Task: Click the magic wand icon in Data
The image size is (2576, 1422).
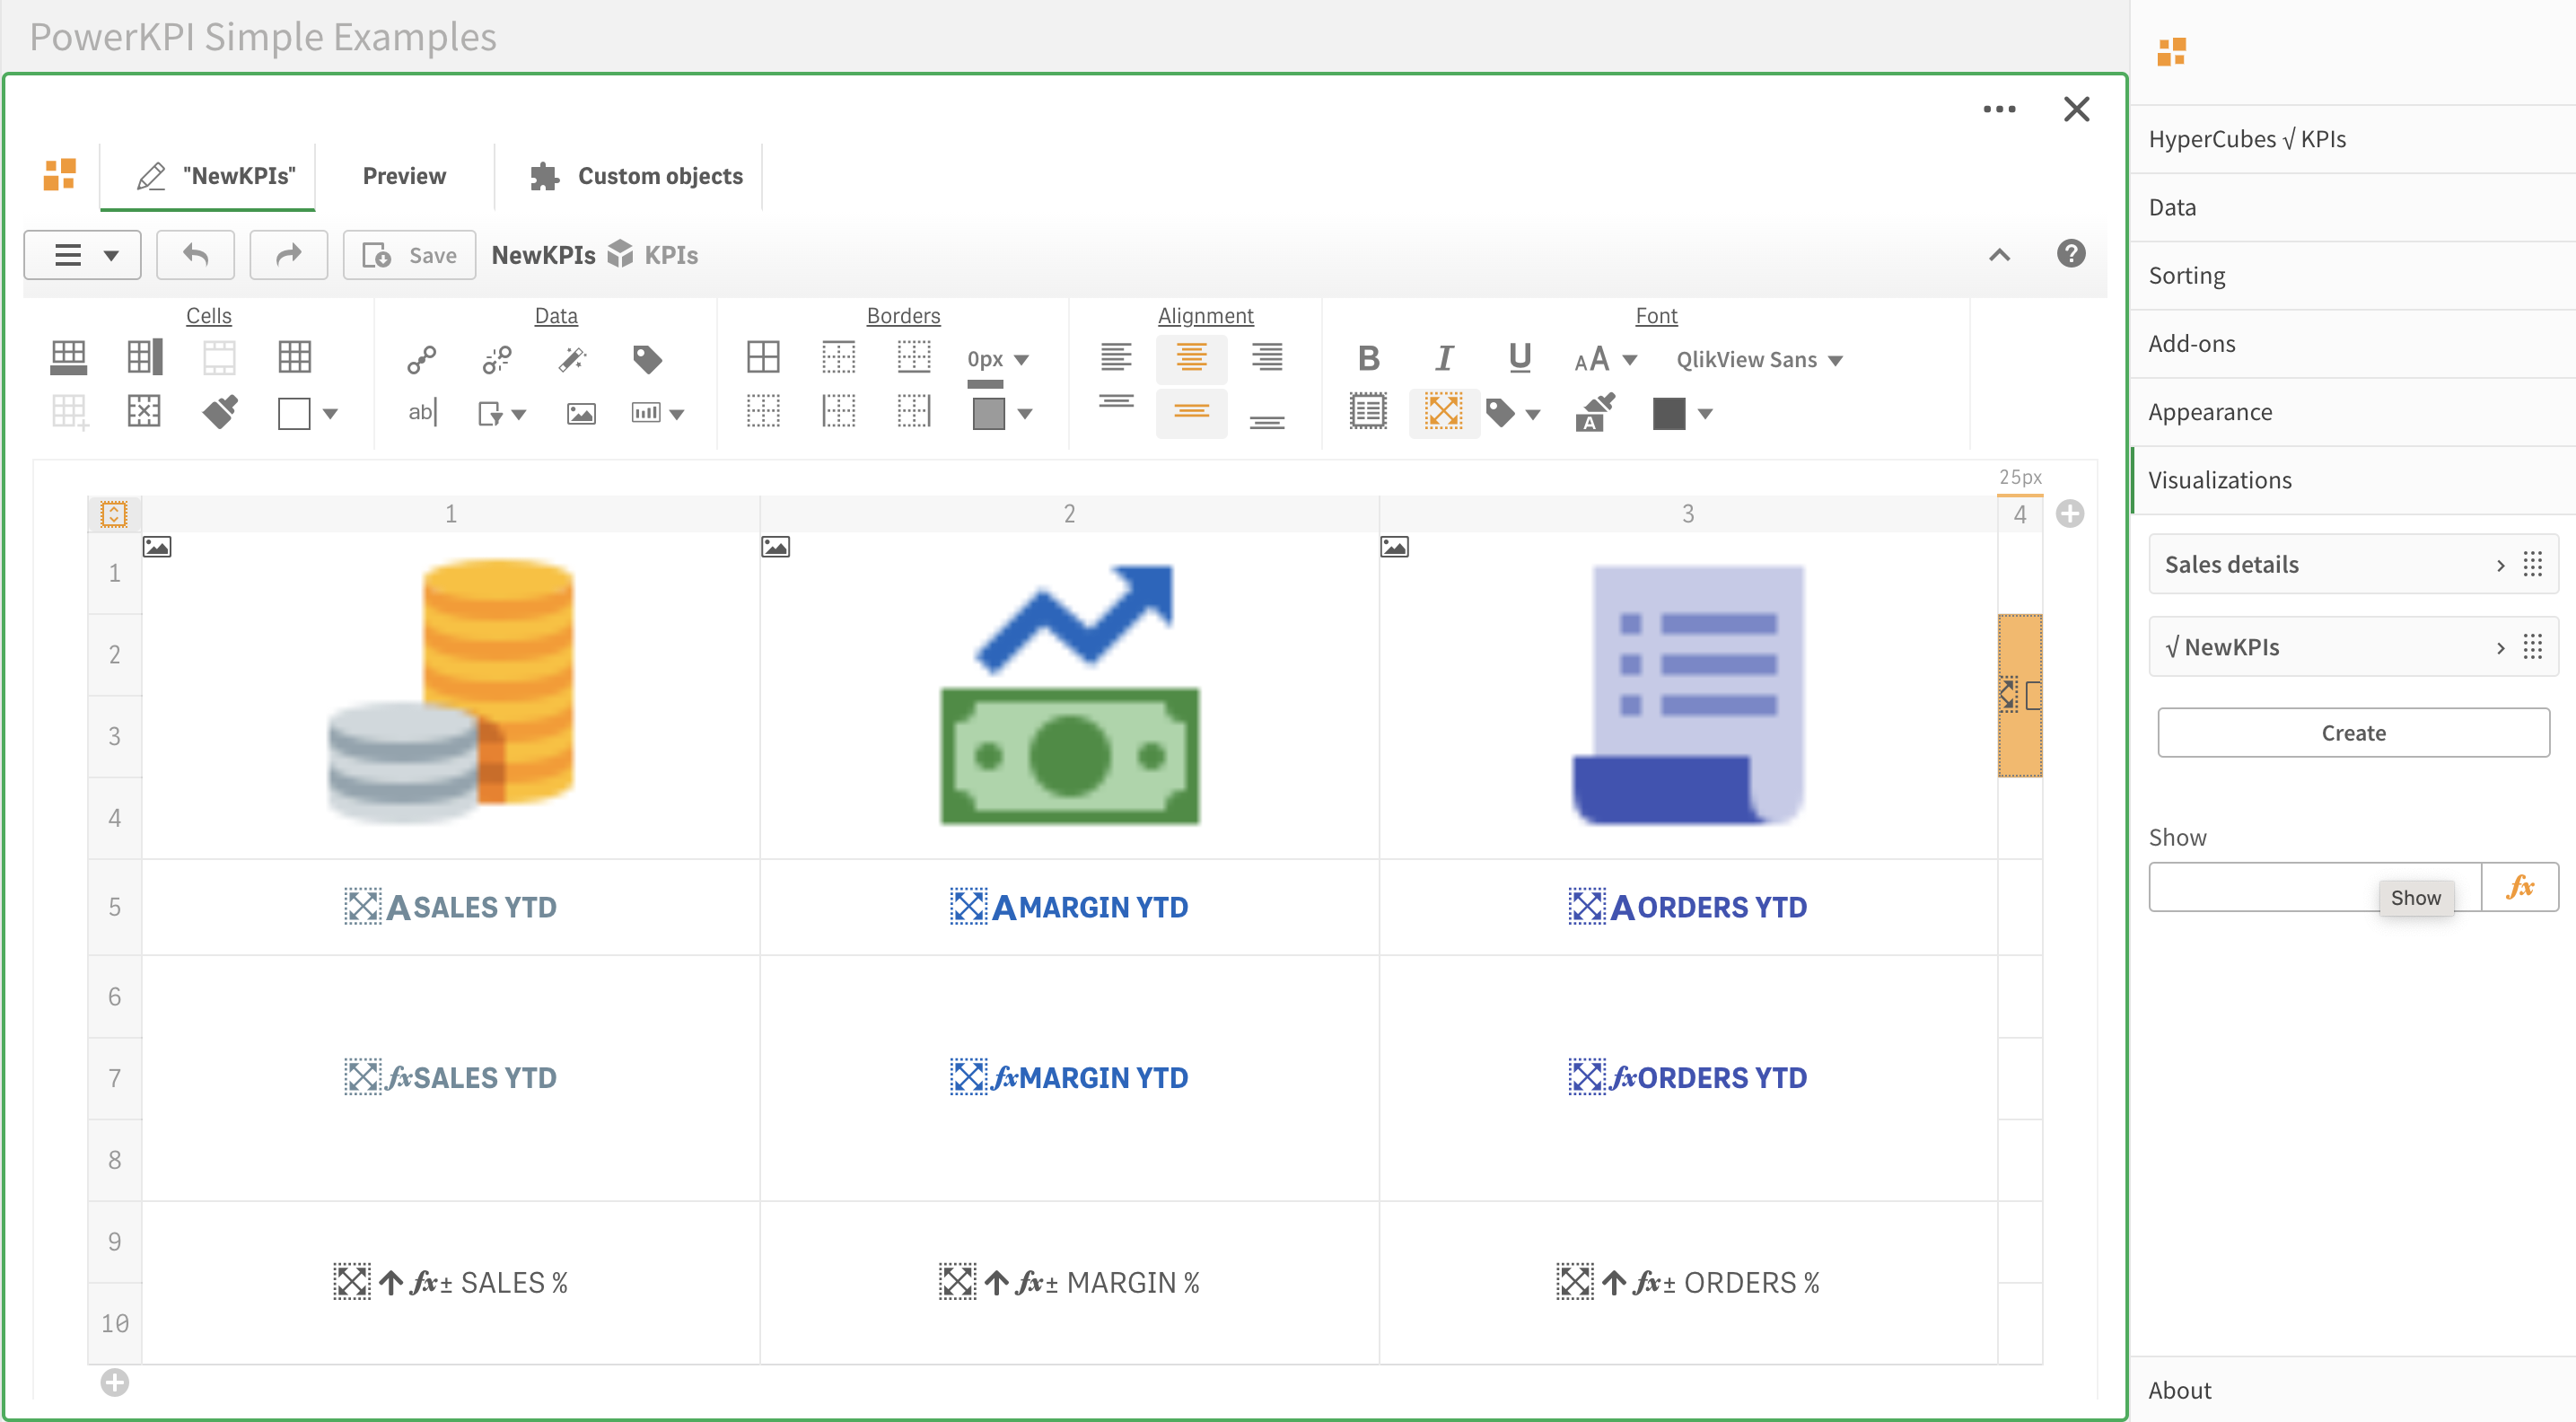Action: (x=572, y=359)
